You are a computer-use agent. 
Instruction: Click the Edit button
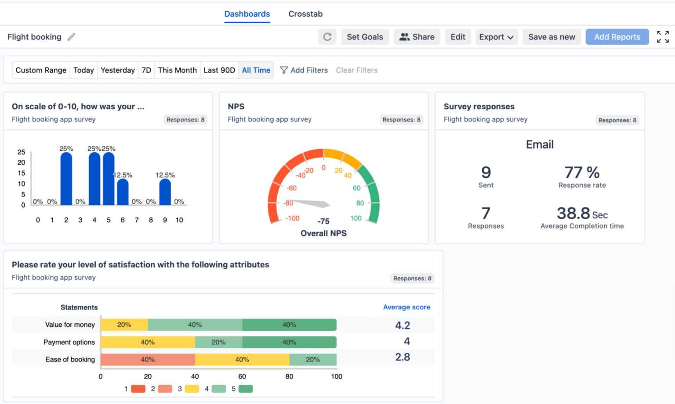(457, 37)
